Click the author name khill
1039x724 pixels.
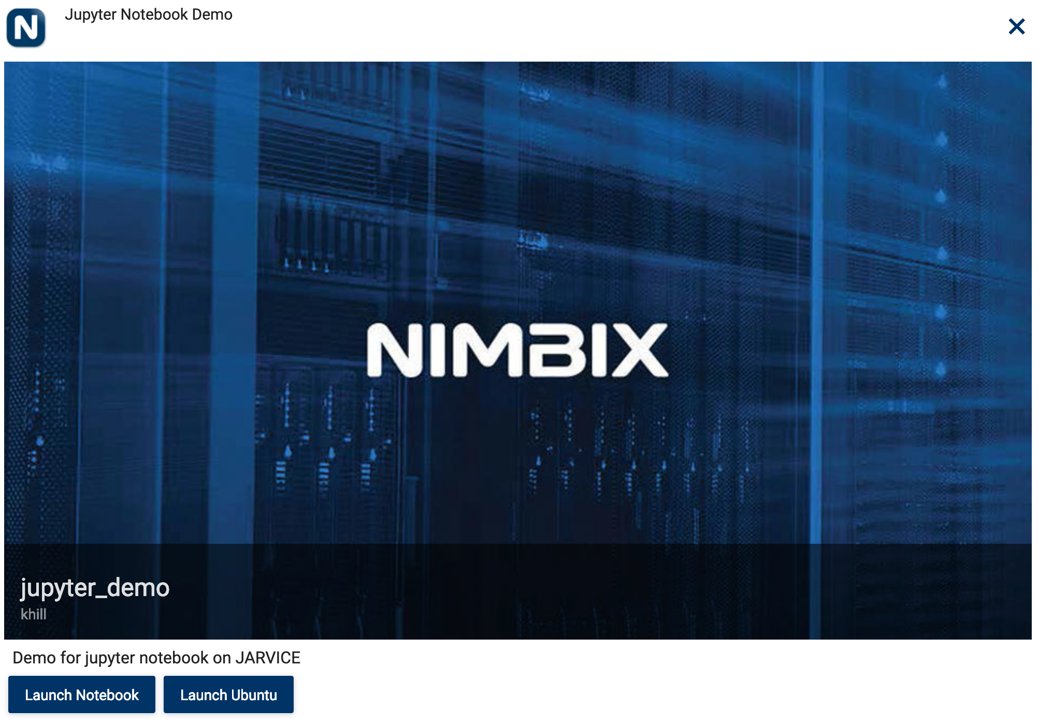[x=34, y=614]
